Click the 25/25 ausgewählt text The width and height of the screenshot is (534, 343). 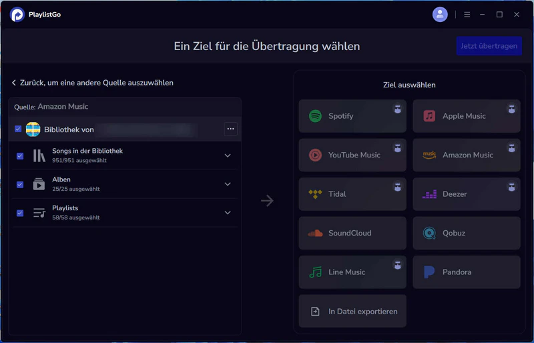coord(76,189)
